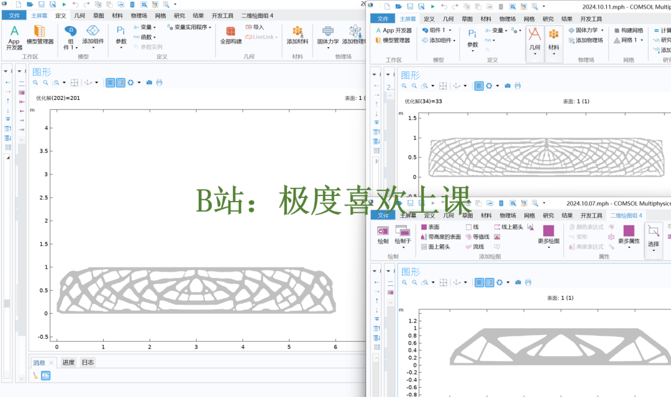Click the camera snapshot icon in left graphics toolbar

click(149, 83)
